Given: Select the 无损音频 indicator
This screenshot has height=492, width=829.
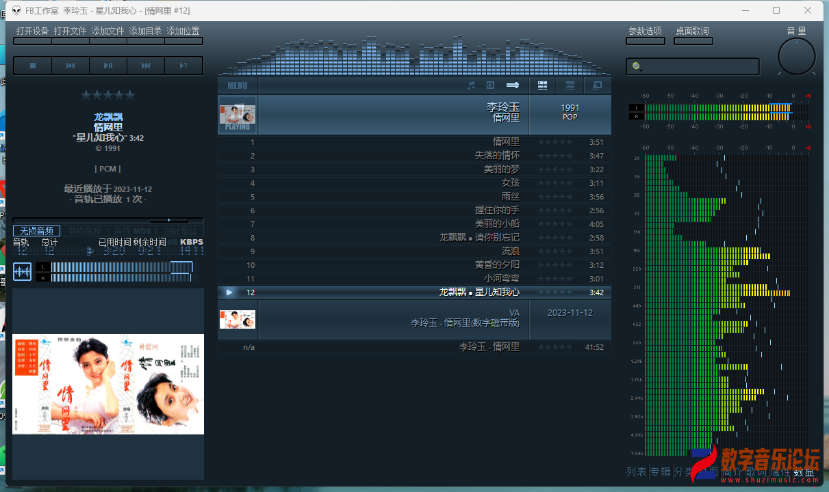Looking at the screenshot, I should 36,231.
